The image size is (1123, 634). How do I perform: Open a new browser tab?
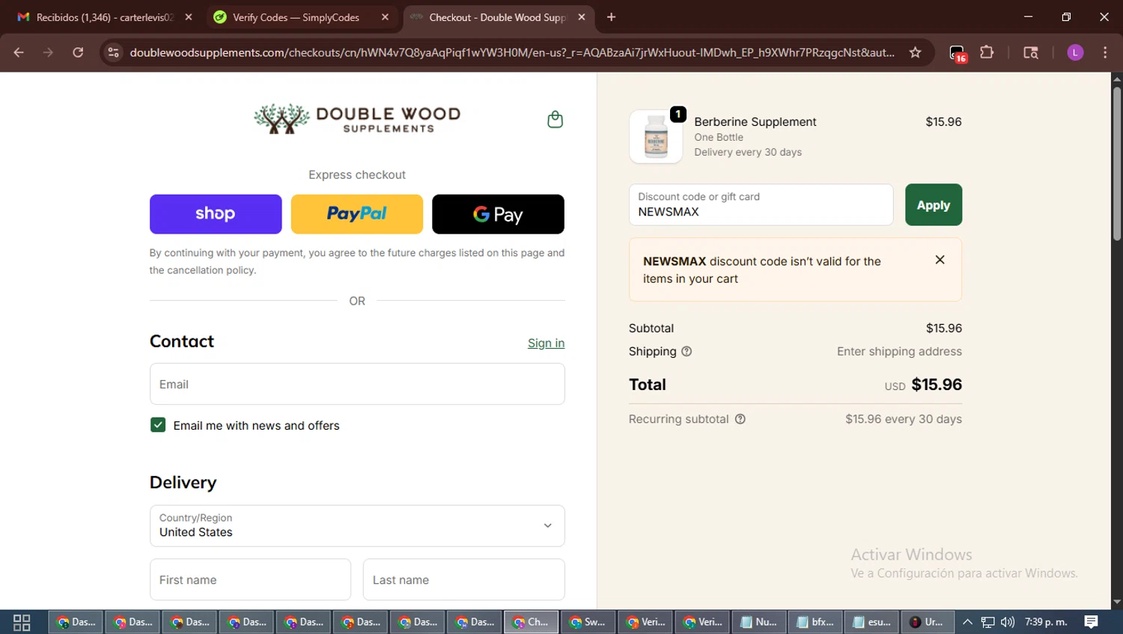611,17
